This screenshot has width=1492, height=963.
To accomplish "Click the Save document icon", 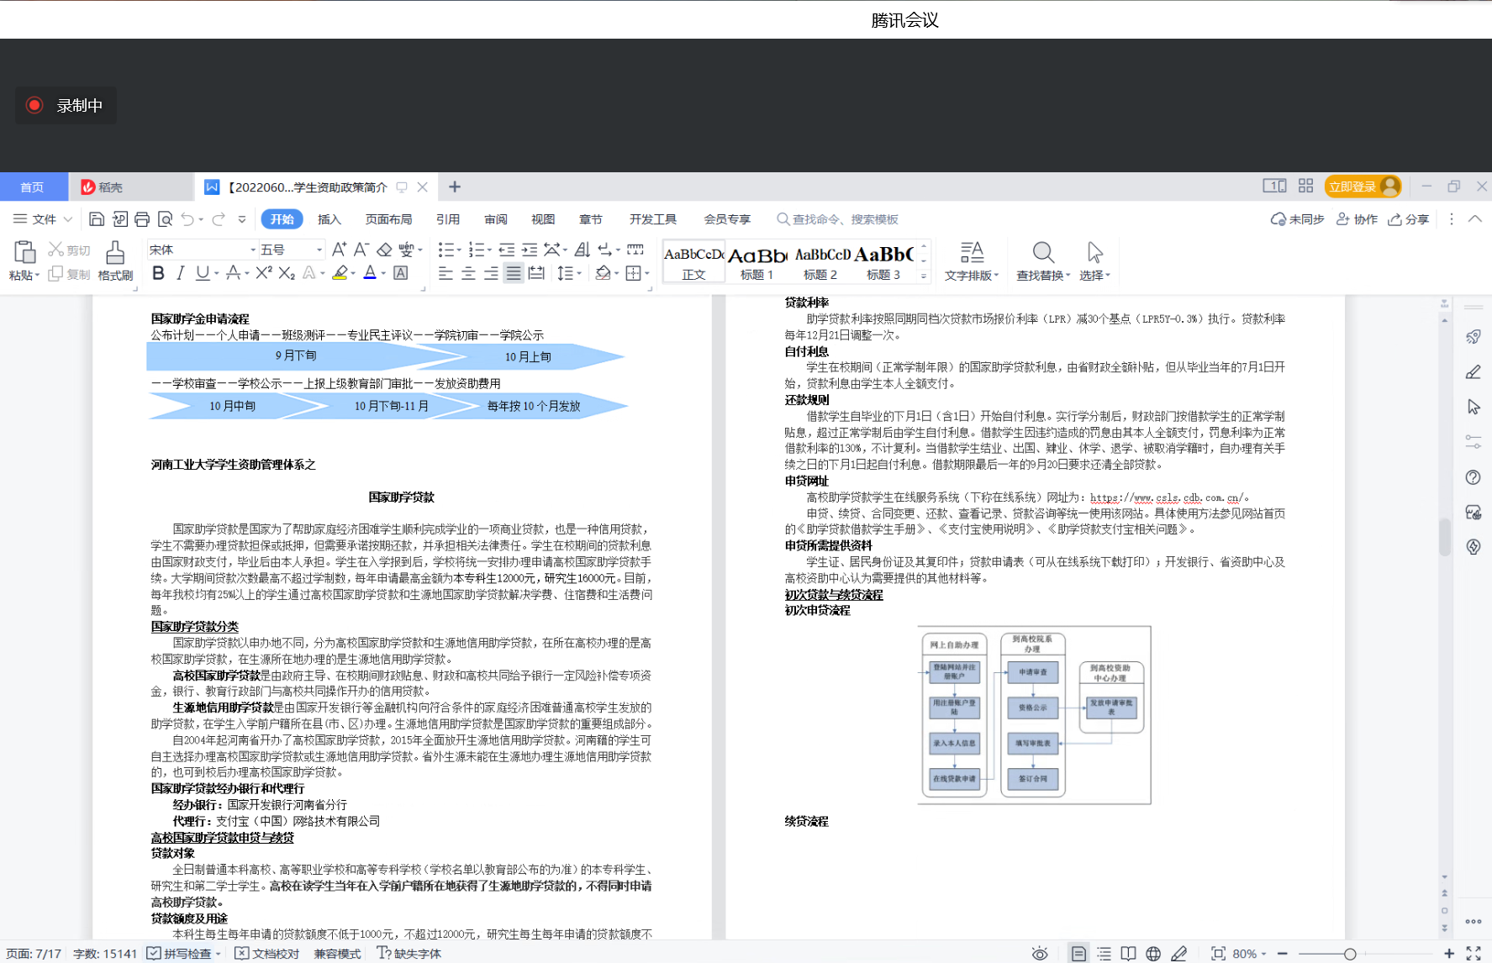I will coord(97,219).
